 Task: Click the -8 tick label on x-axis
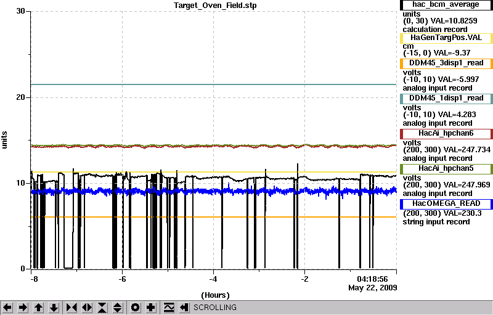35,279
